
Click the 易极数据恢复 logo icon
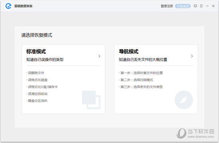click(x=8, y=6)
